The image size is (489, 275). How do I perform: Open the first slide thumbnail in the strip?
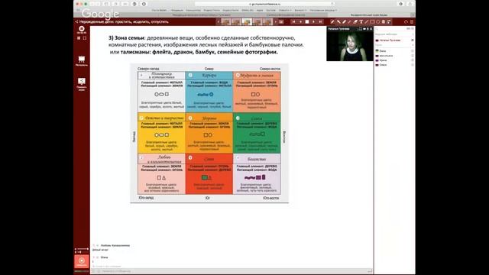tap(226, 22)
